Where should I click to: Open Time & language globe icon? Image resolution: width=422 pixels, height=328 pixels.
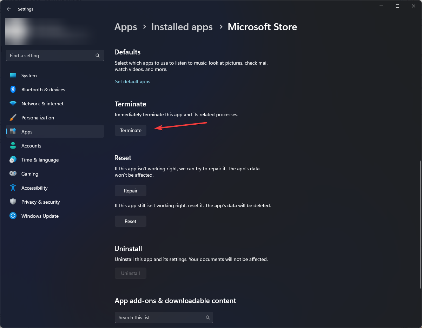[13, 160]
